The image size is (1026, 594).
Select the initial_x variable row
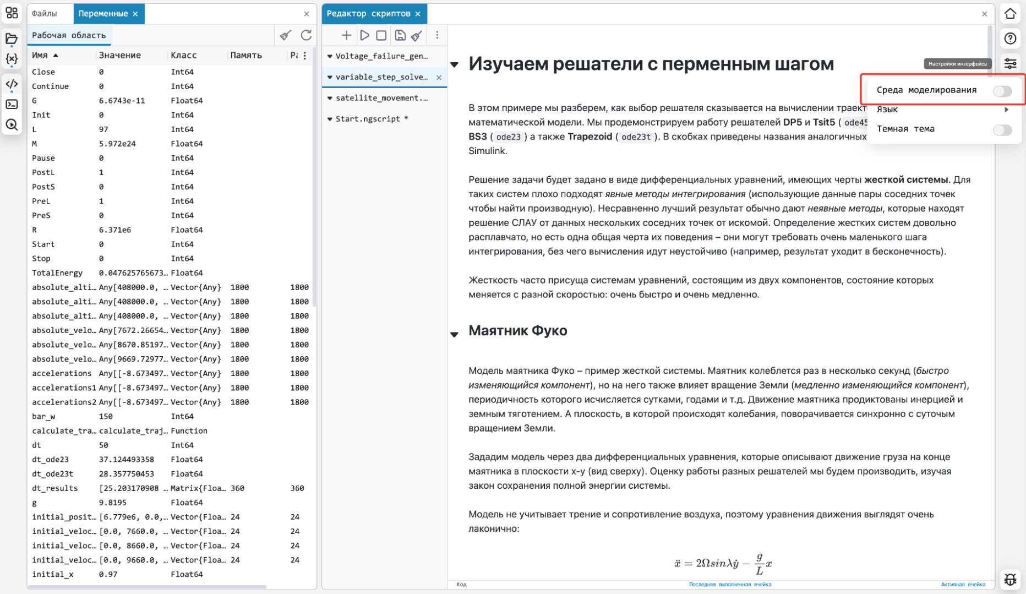(171, 575)
